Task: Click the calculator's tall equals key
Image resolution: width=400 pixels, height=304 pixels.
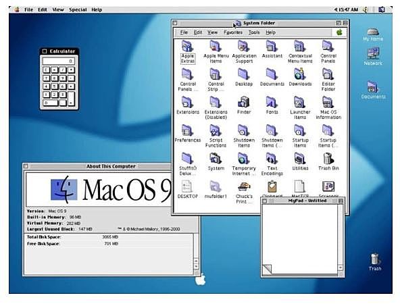Action: (x=71, y=99)
